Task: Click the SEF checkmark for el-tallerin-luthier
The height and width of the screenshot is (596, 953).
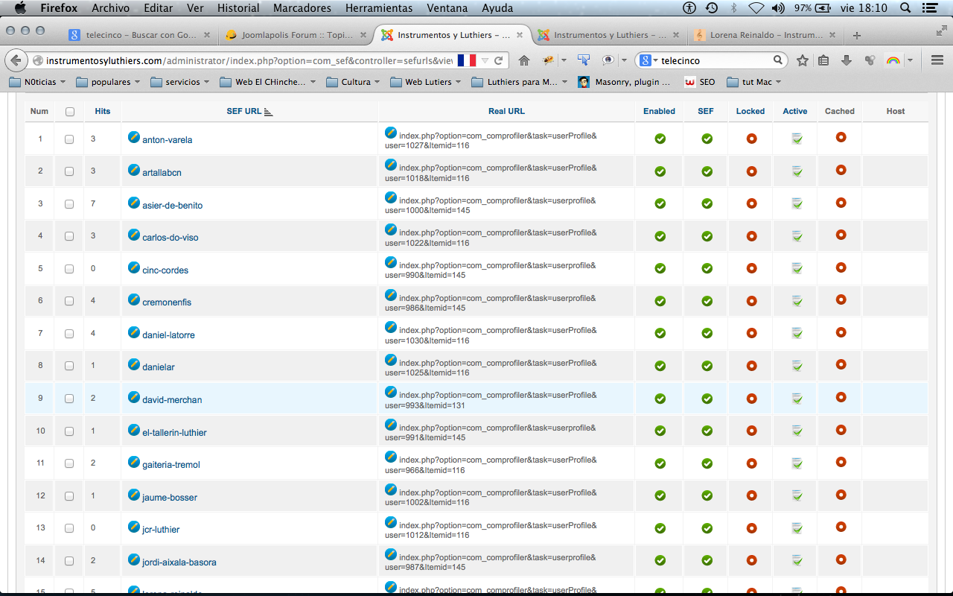Action: click(707, 431)
